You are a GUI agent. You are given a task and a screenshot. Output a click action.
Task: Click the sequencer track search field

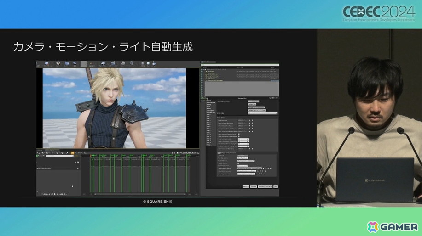click(x=59, y=156)
